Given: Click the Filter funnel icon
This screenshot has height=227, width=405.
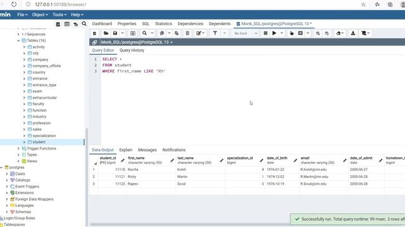Looking at the screenshot, I should (x=215, y=33).
